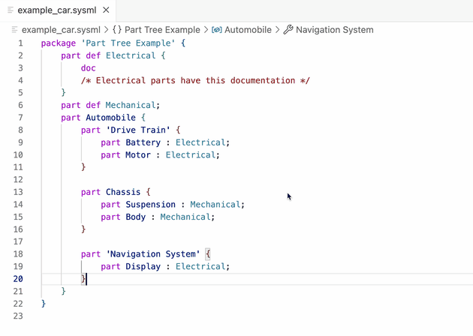Screen dimensions: 473x336
Task: Open the 'Part Tree Example' breadcrumb
Action: 163,30
